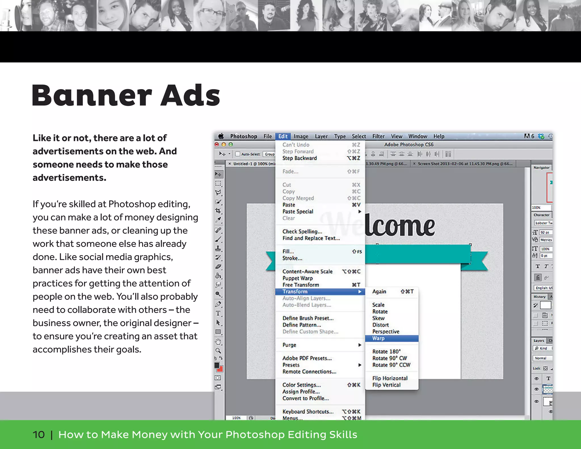Click Free Transform in the Edit menu
This screenshot has height=449, width=581.
click(320, 285)
